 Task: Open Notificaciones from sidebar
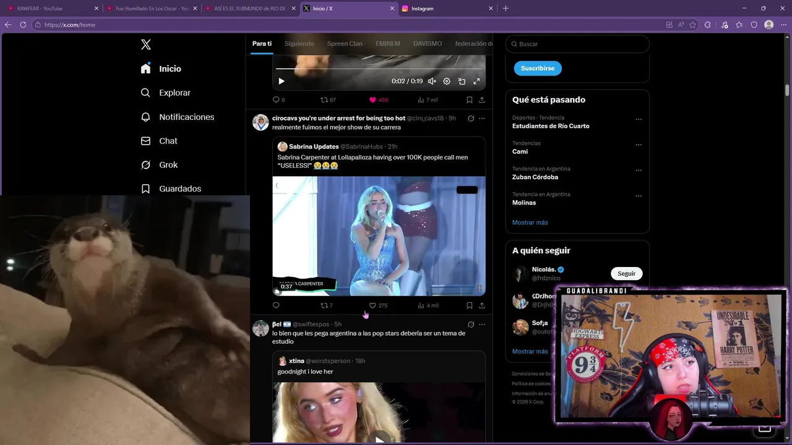click(x=177, y=117)
